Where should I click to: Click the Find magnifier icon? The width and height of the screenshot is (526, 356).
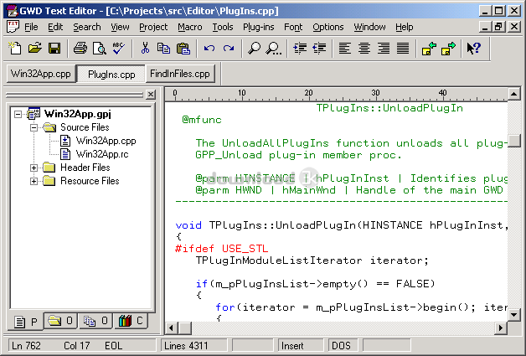pyautogui.click(x=254, y=49)
